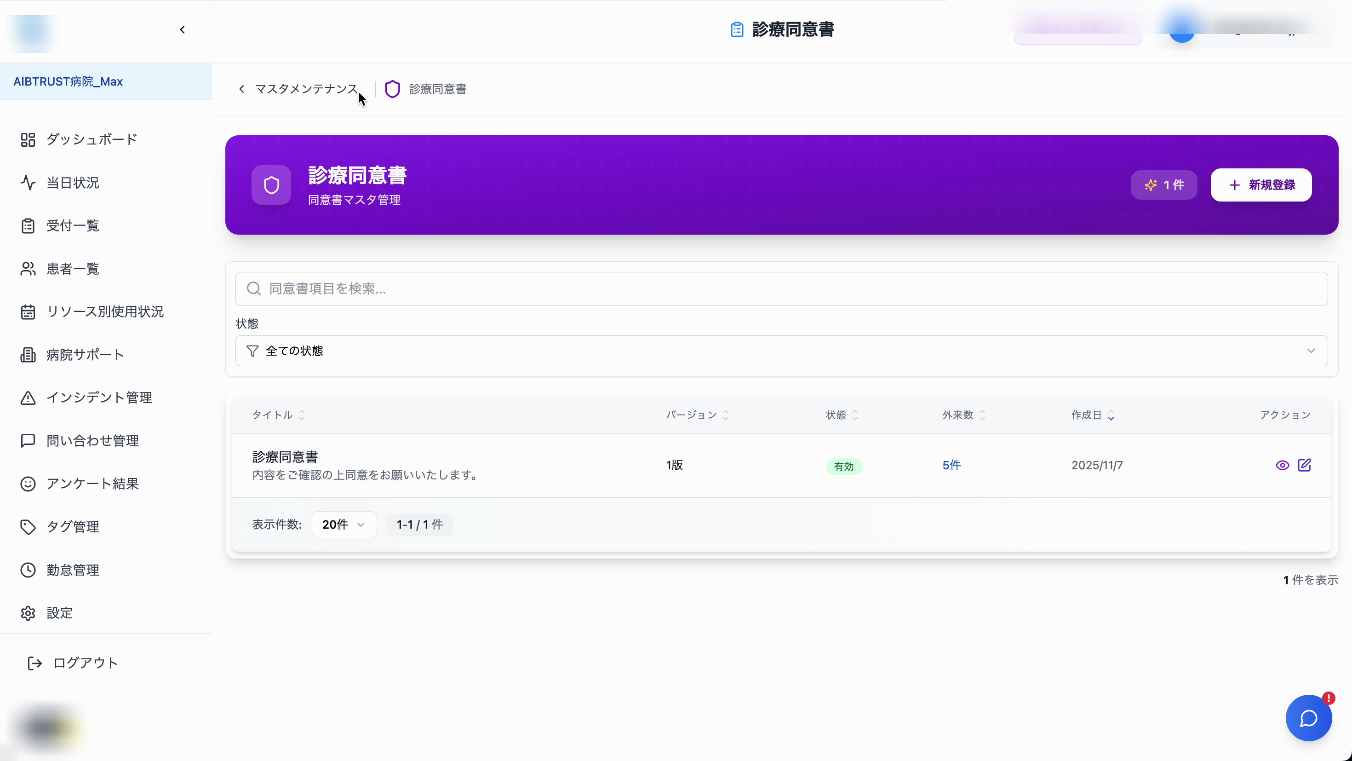Image resolution: width=1352 pixels, height=761 pixels.
Task: Open 患者一覧 using the people icon
Action: point(28,268)
